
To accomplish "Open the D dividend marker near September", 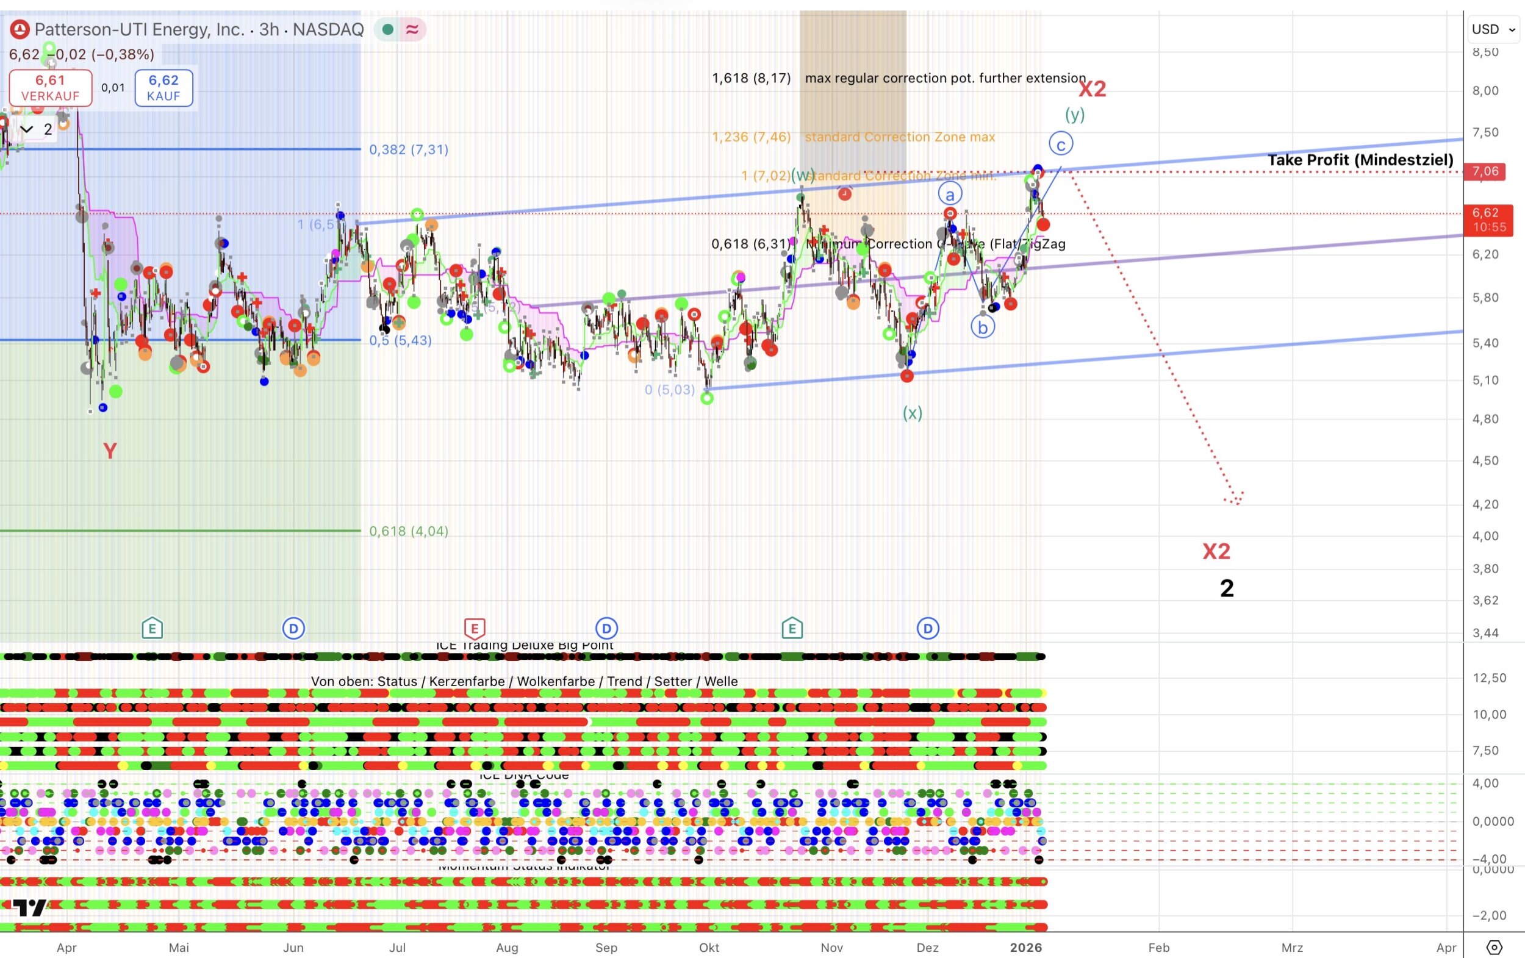I will [606, 628].
